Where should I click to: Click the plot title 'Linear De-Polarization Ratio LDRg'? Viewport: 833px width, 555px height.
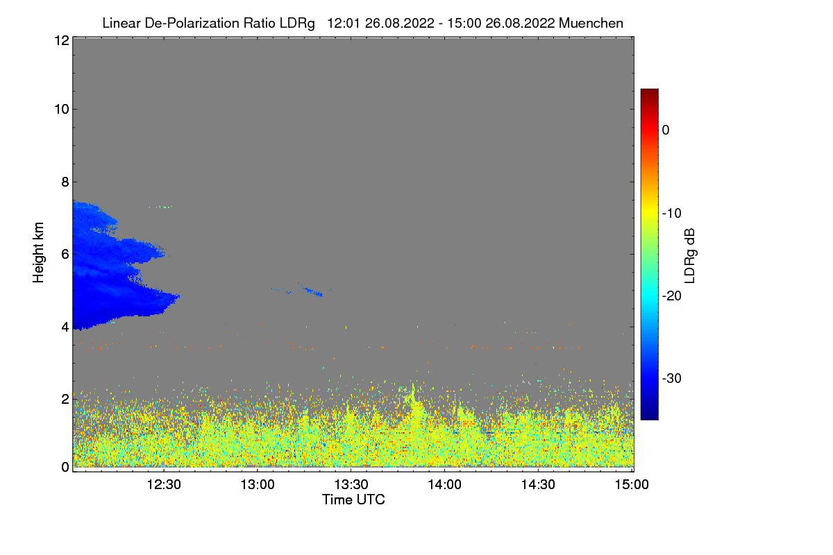[208, 24]
